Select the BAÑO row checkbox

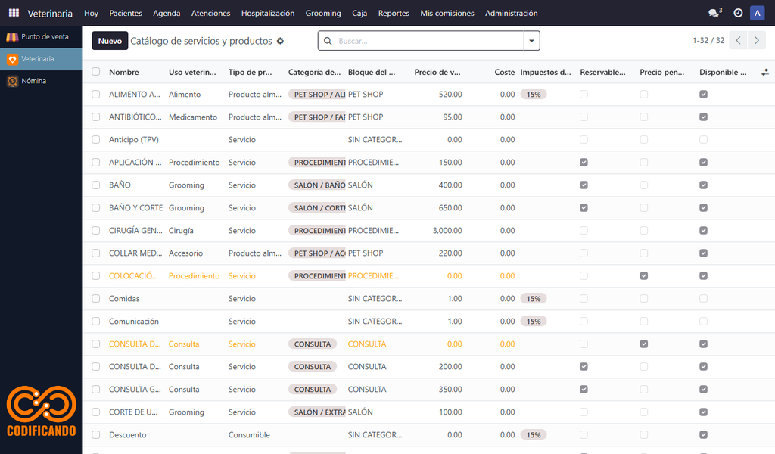click(x=96, y=185)
